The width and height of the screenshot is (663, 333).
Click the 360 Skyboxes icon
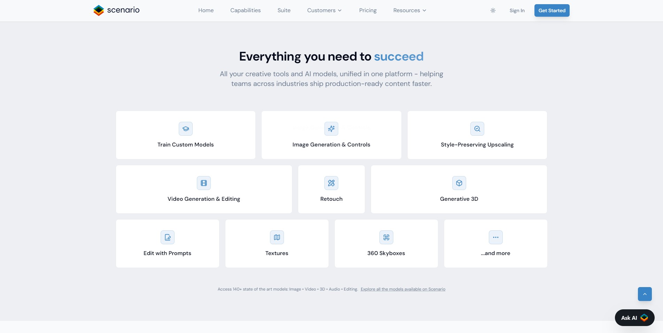click(x=386, y=237)
